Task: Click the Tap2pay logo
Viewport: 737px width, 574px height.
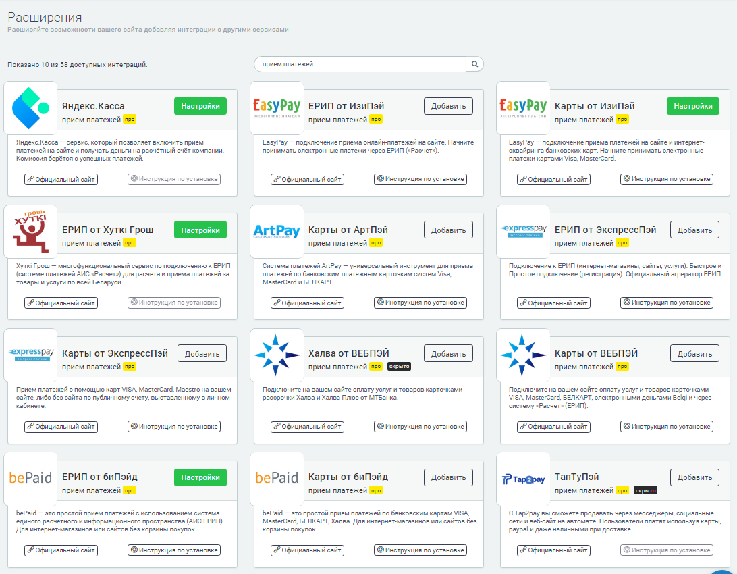Action: point(523,479)
